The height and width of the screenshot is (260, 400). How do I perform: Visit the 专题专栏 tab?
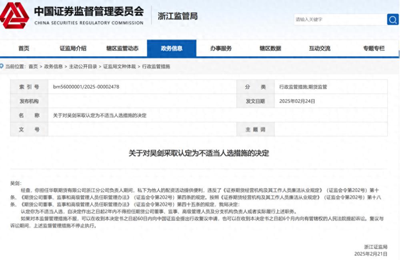(x=373, y=48)
